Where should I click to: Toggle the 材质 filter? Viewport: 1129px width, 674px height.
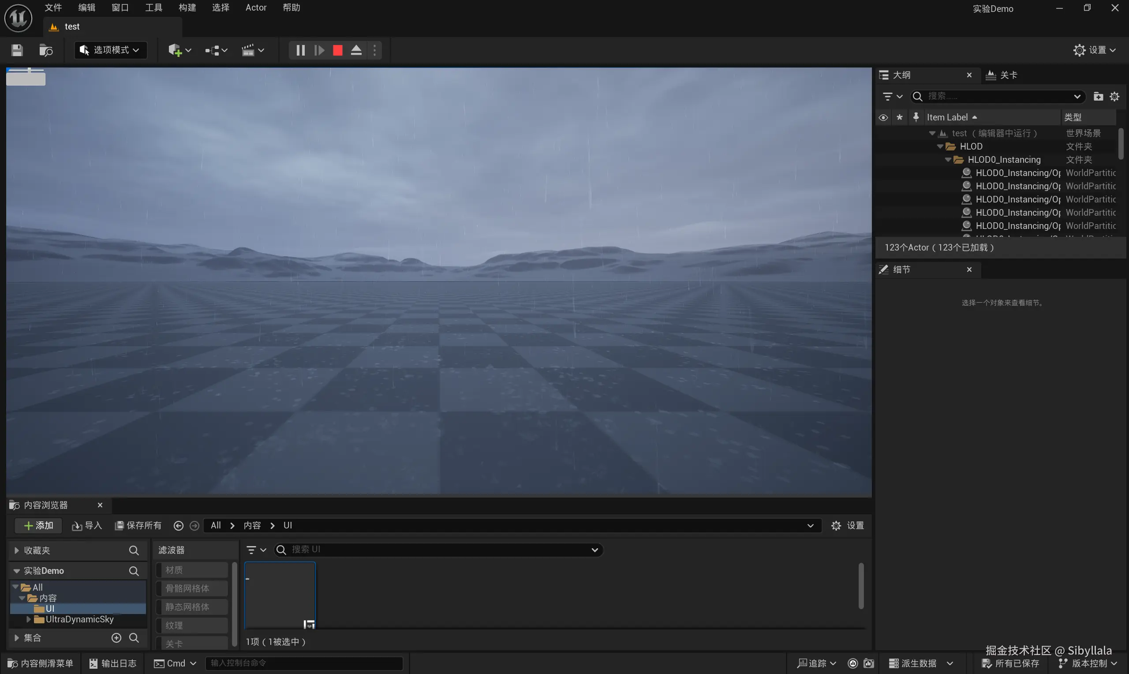pyautogui.click(x=191, y=569)
